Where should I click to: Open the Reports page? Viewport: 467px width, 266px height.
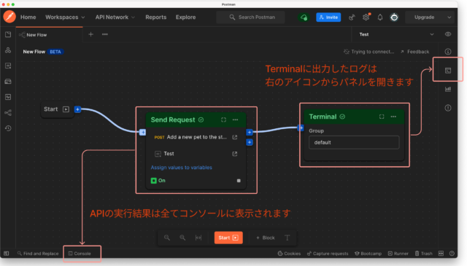click(x=155, y=17)
